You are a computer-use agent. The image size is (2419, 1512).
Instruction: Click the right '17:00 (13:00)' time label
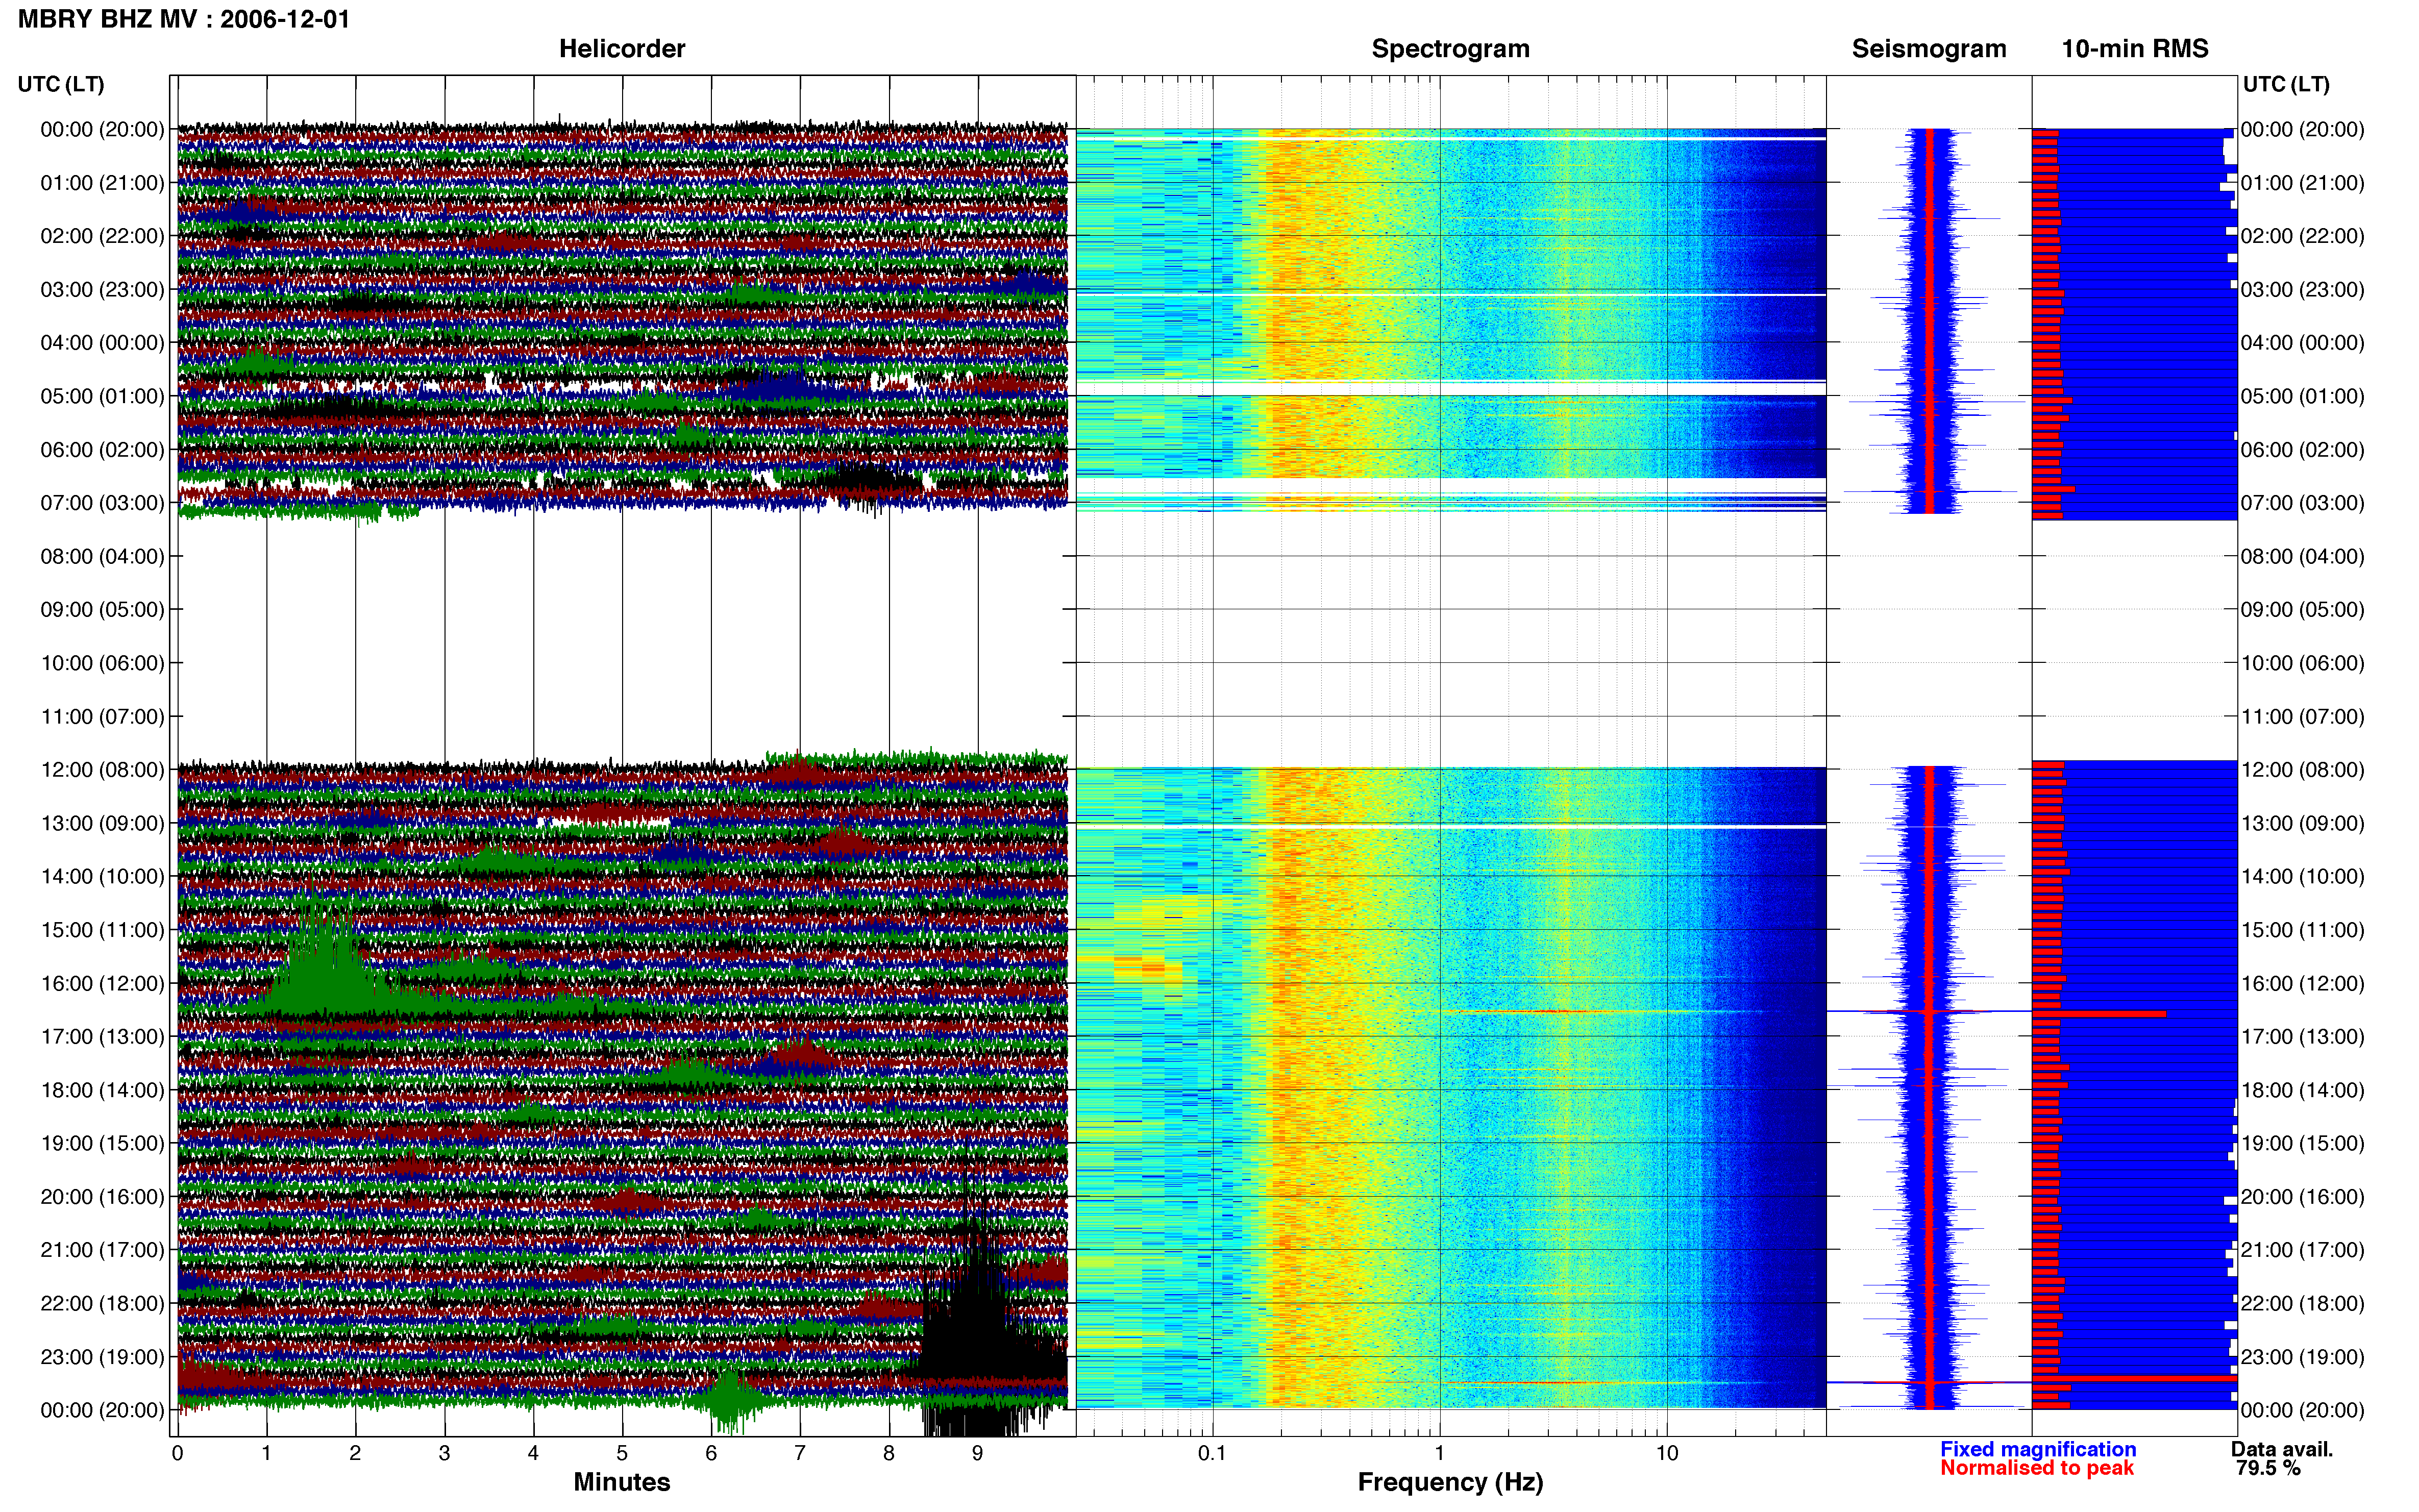2302,1037
